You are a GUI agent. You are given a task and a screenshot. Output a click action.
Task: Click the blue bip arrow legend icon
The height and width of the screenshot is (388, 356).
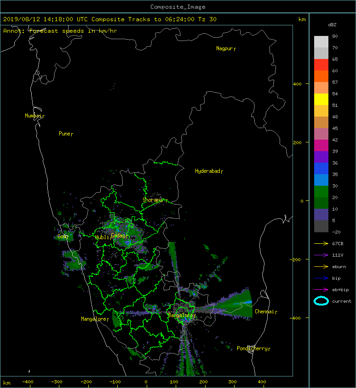click(321, 278)
